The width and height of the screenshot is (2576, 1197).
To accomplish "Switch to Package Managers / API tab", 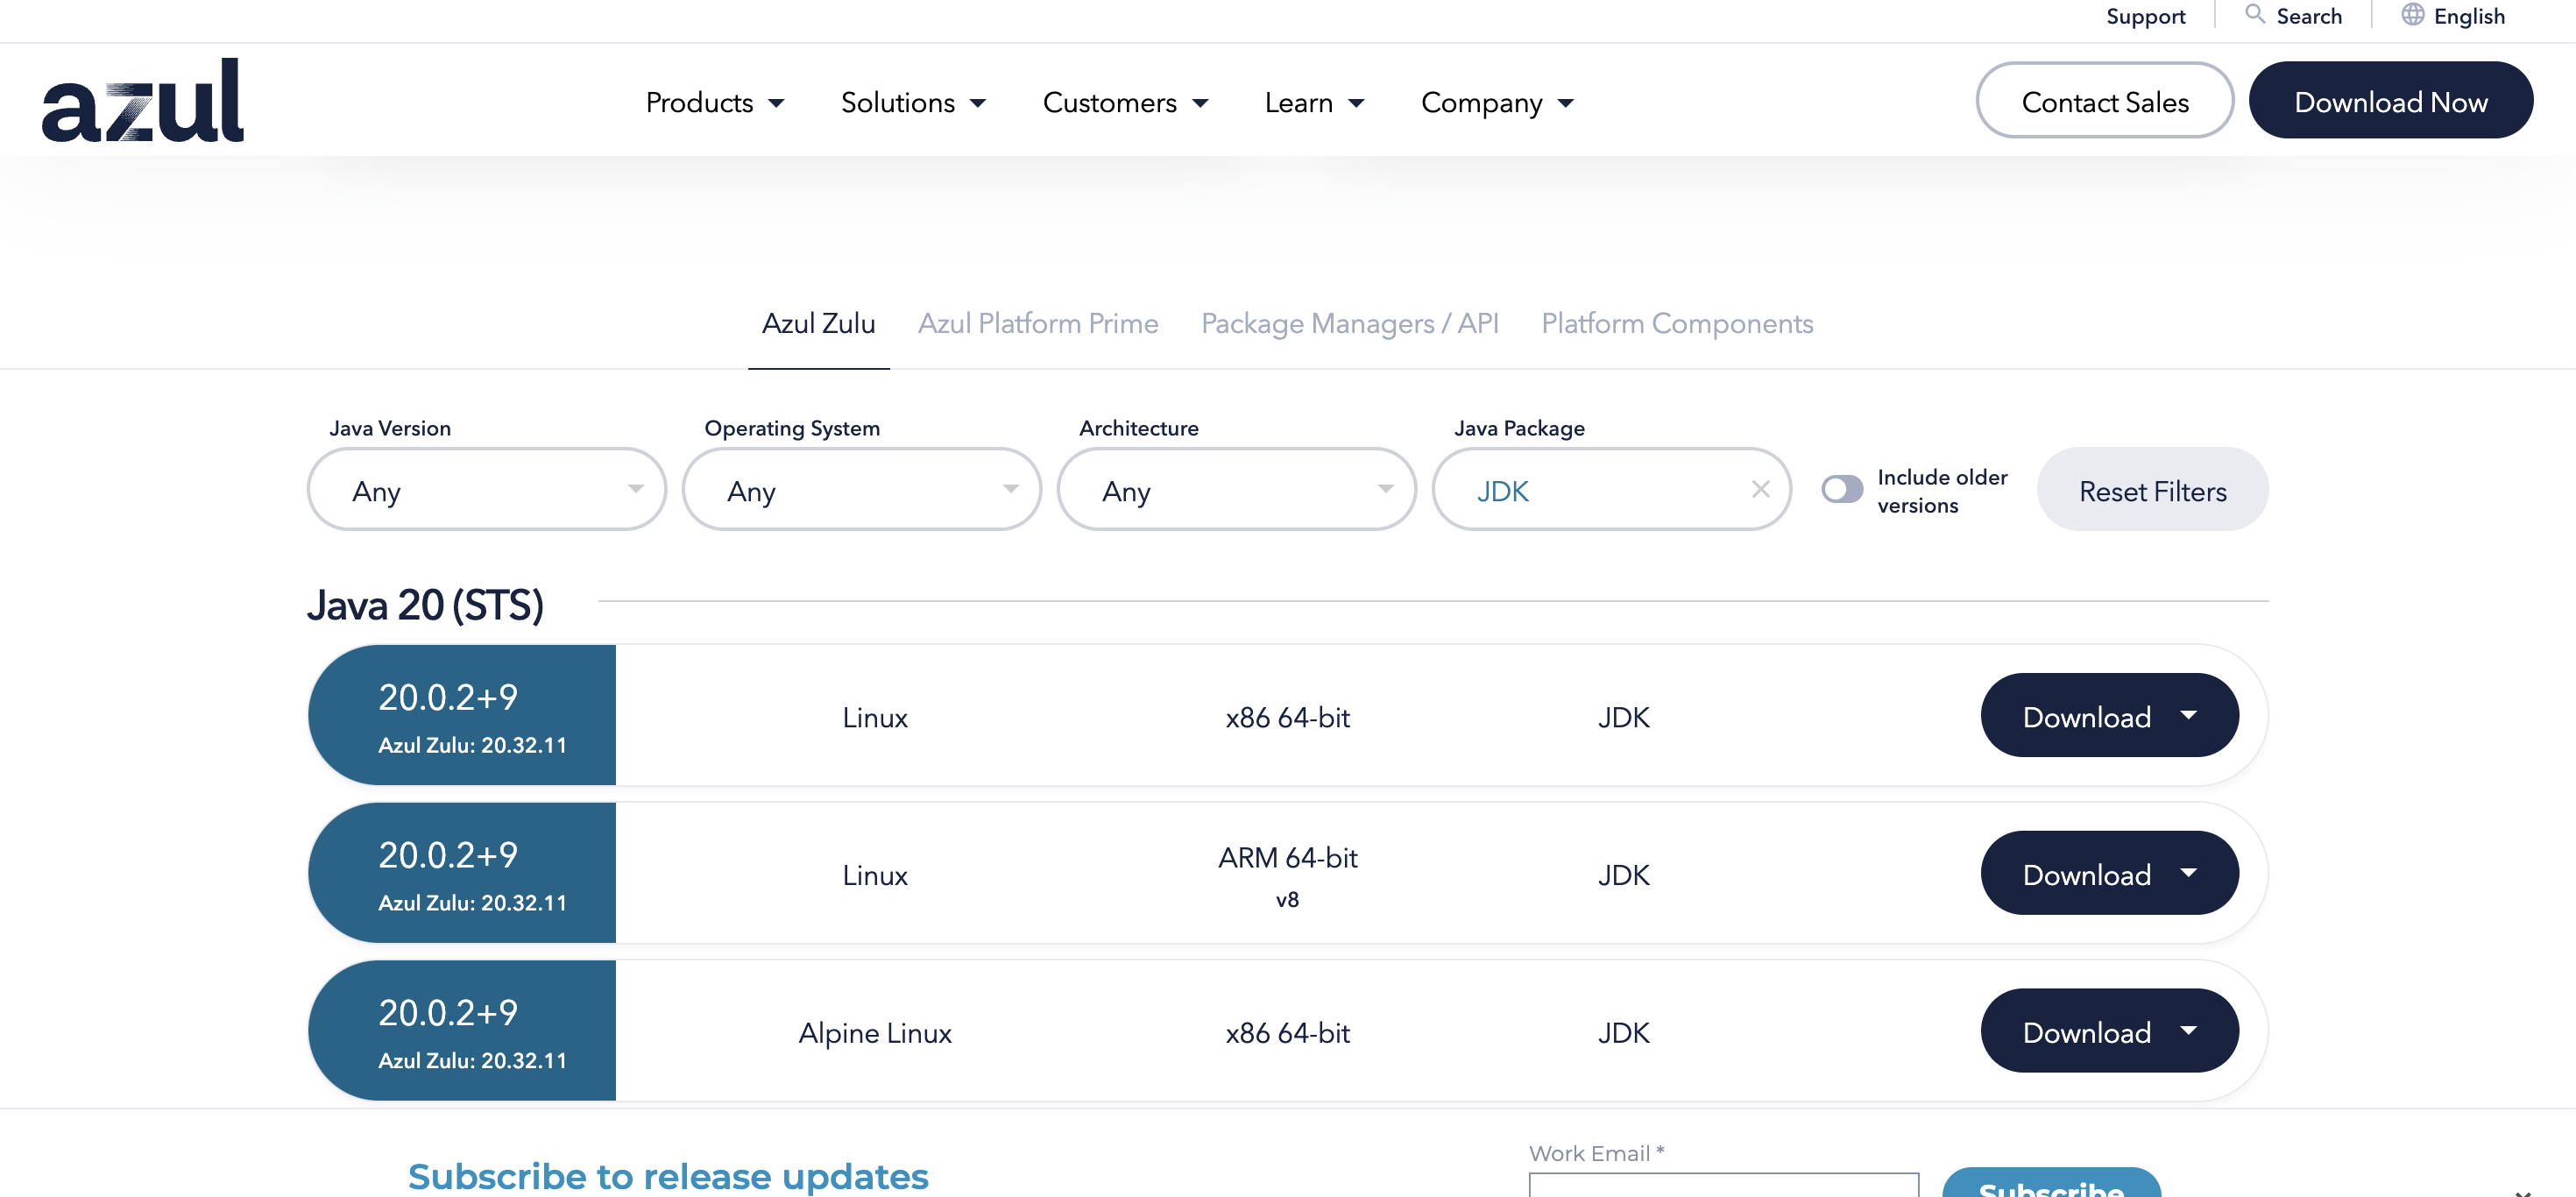I will tap(1349, 324).
